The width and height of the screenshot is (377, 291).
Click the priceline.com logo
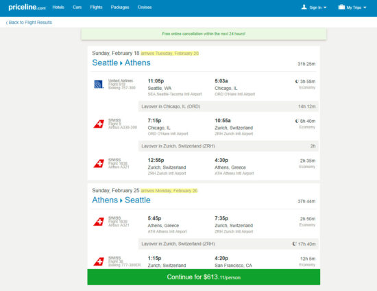point(27,8)
